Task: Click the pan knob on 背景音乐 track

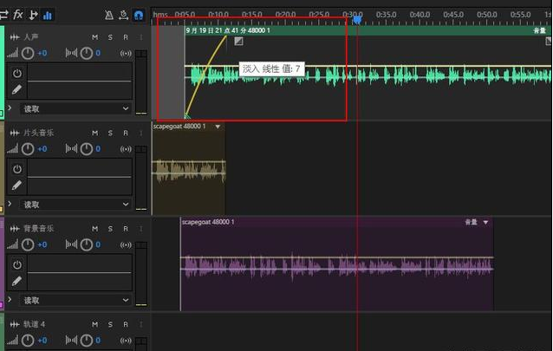Action: click(85, 244)
